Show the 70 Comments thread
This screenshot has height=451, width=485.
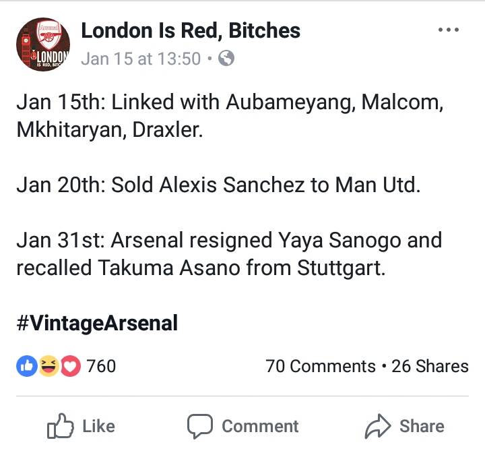pyautogui.click(x=321, y=366)
